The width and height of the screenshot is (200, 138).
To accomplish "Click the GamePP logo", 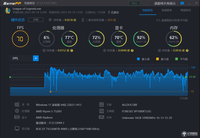I will [x=12, y=3].
